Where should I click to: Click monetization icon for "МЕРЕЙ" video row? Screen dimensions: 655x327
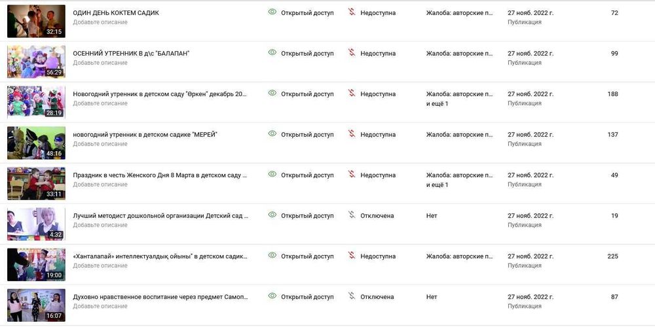[352, 134]
